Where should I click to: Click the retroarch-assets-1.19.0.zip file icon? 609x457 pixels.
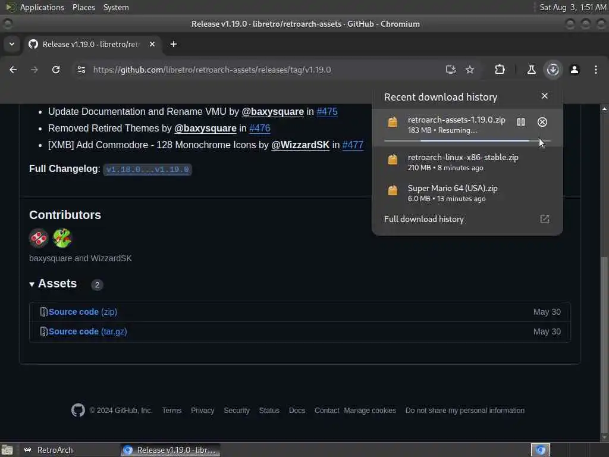pyautogui.click(x=393, y=122)
